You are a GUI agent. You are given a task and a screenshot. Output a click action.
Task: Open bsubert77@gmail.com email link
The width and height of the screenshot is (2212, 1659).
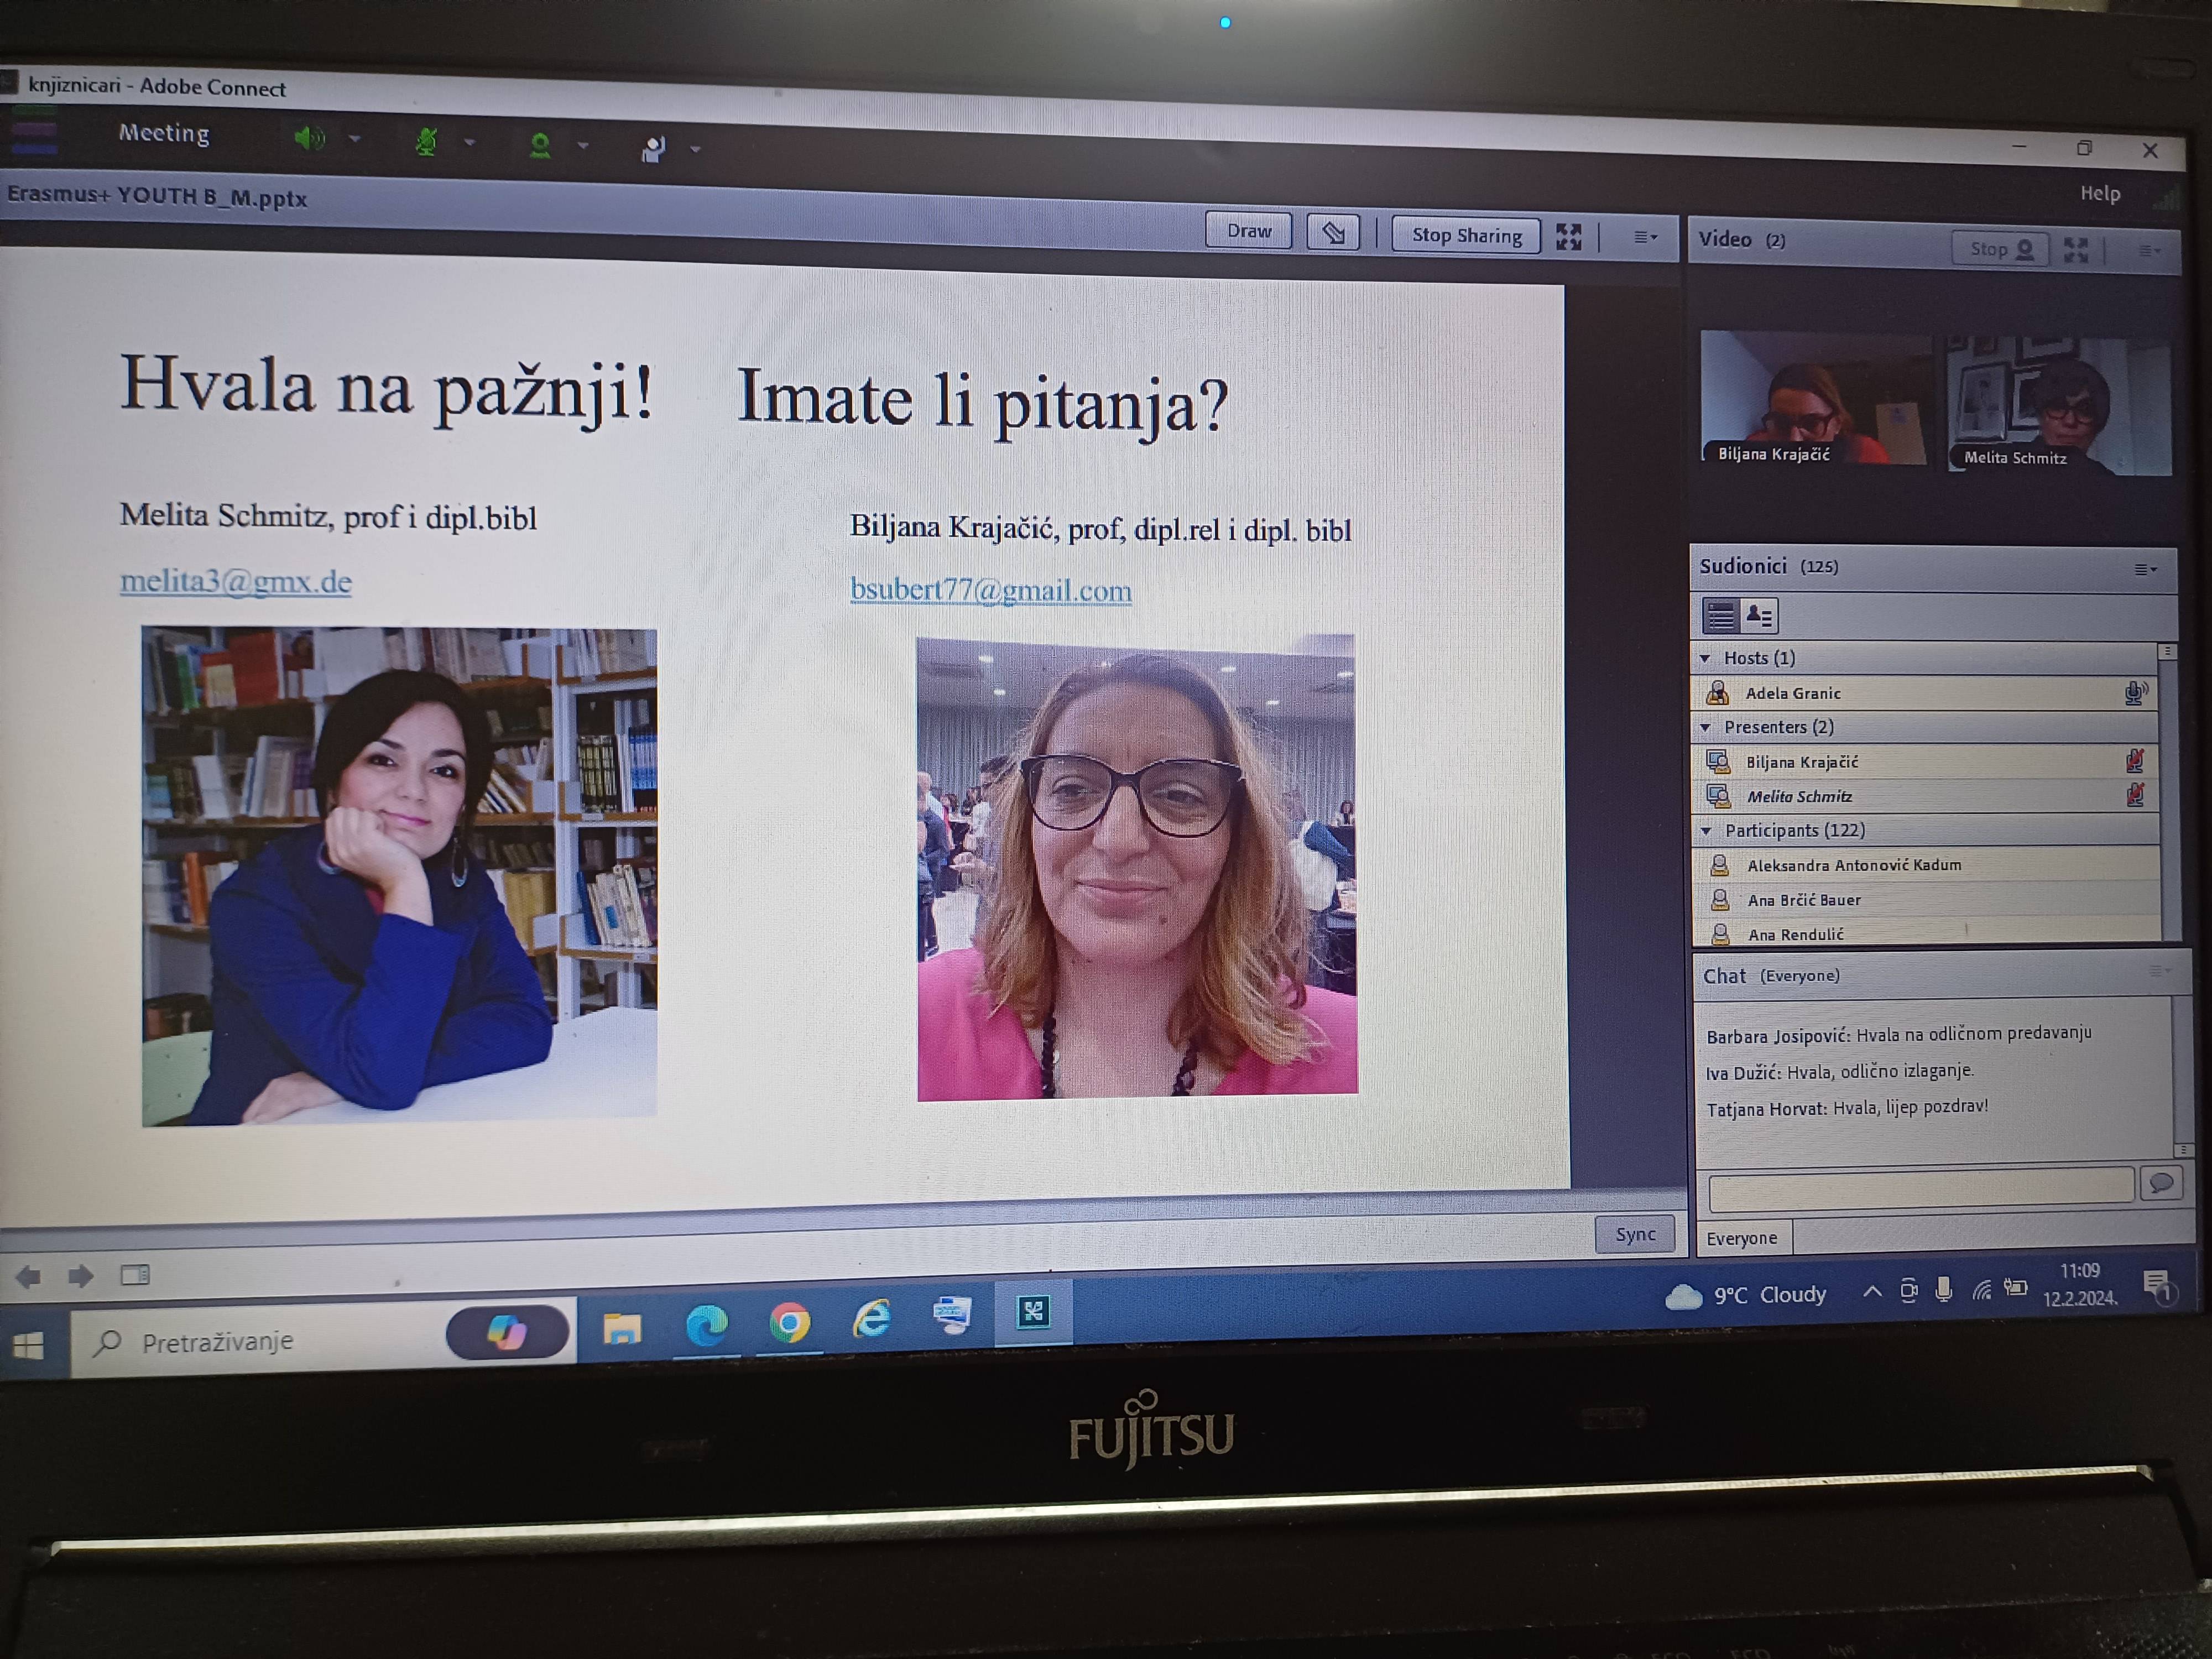click(990, 590)
